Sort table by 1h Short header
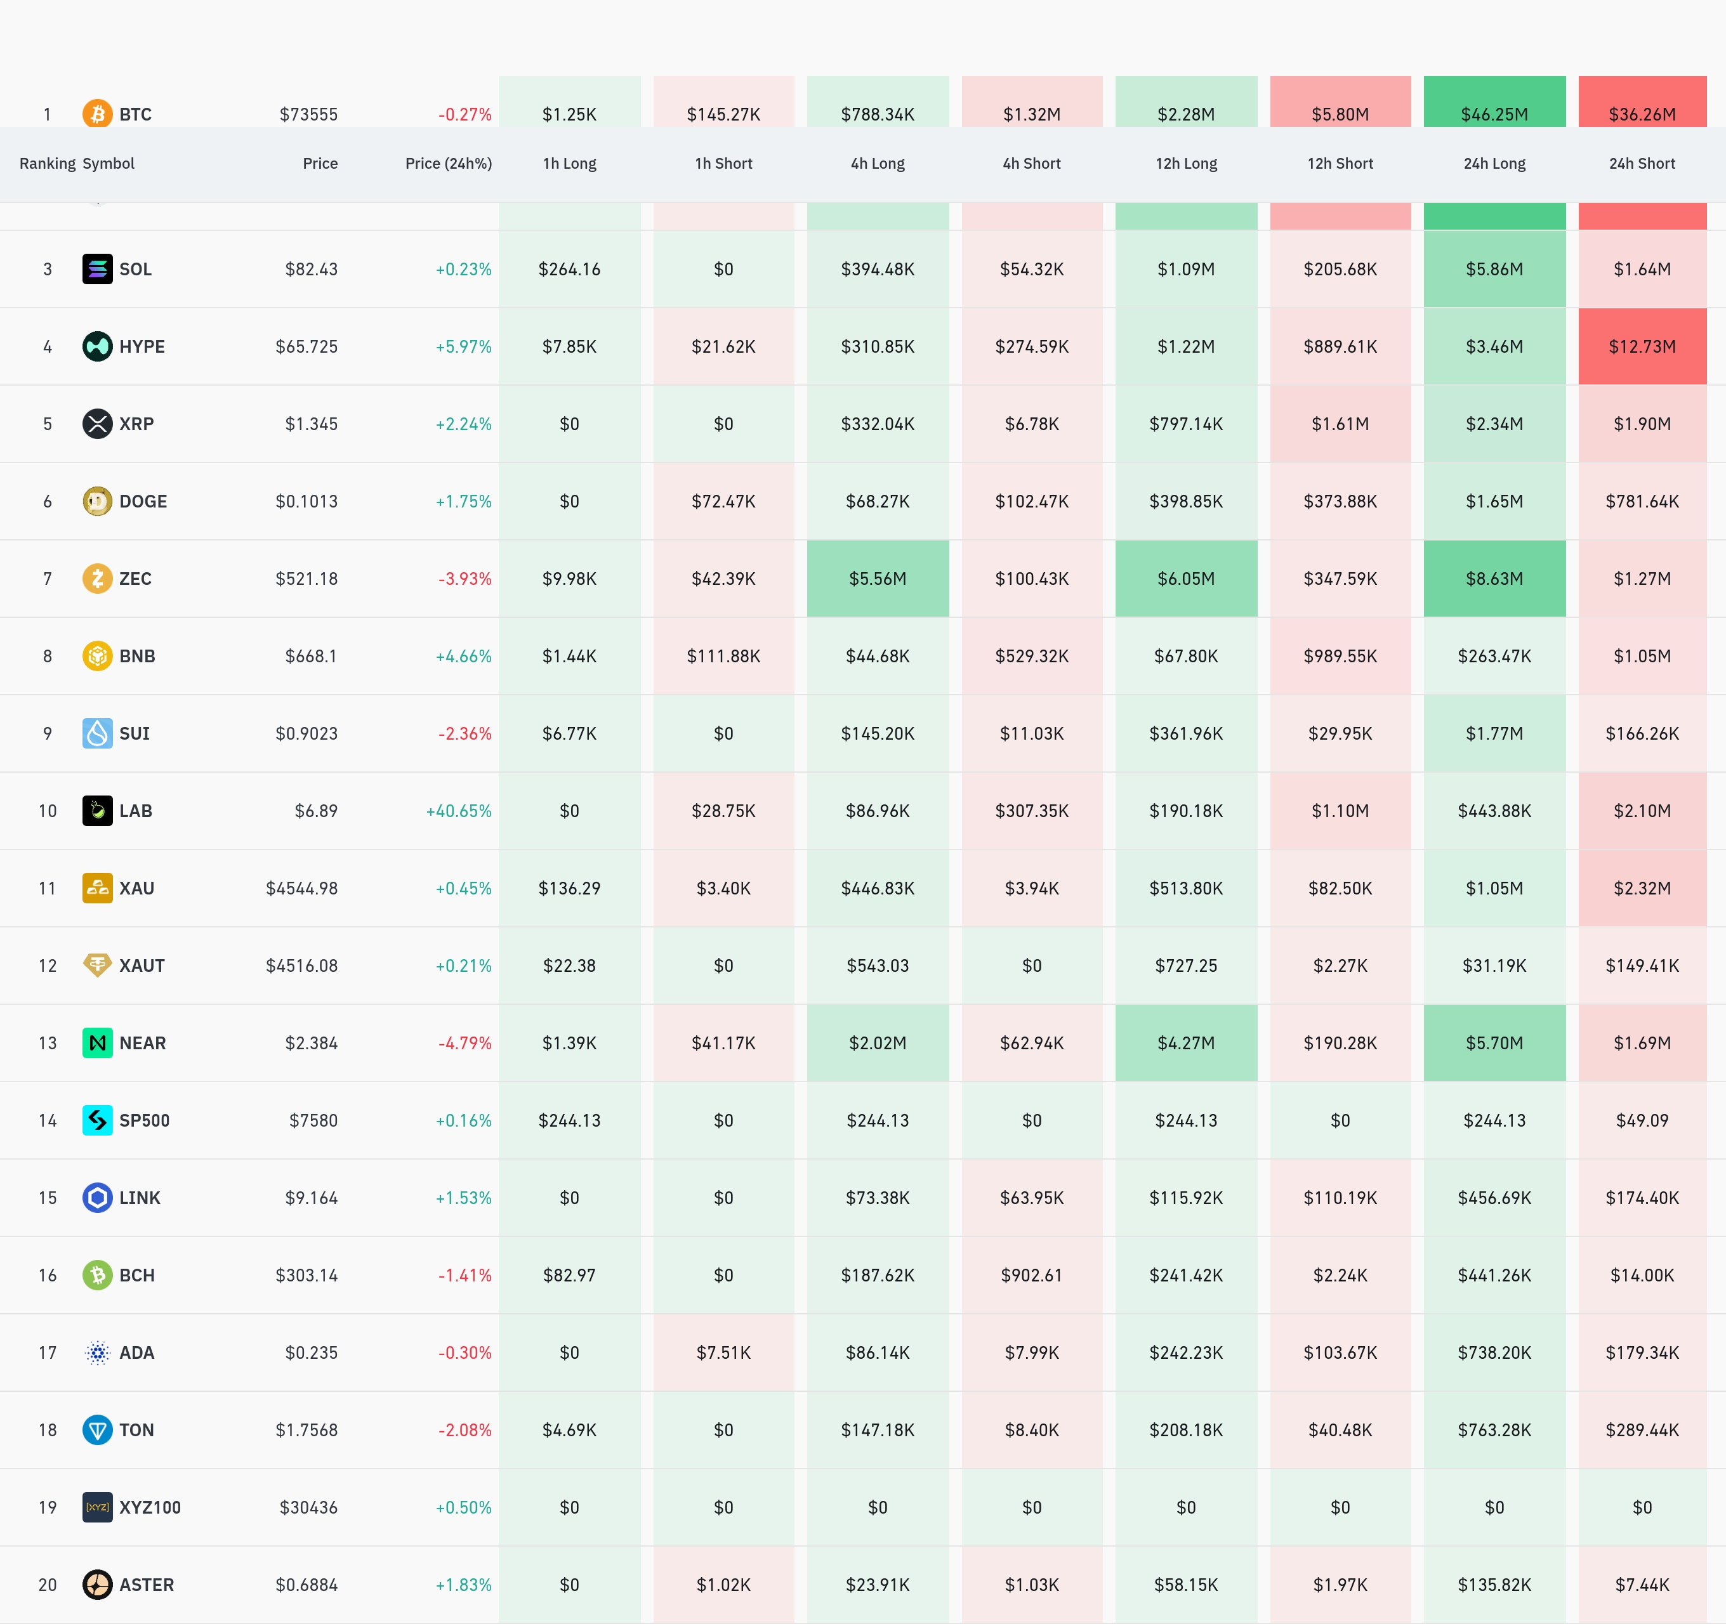This screenshot has width=1726, height=1624. click(723, 163)
